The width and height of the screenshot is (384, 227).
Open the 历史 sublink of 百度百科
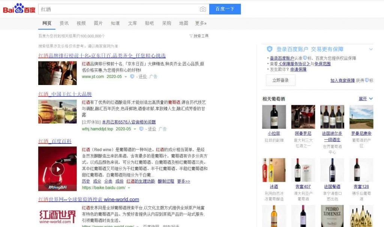click(86, 181)
